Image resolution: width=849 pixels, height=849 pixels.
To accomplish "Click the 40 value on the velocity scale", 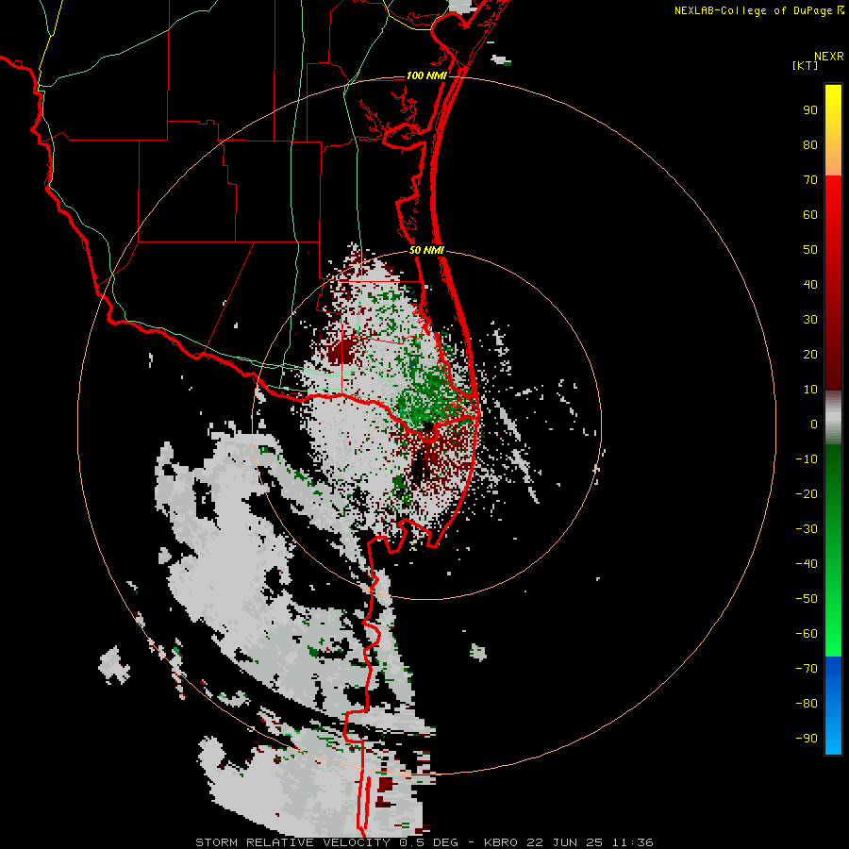I will tap(810, 285).
